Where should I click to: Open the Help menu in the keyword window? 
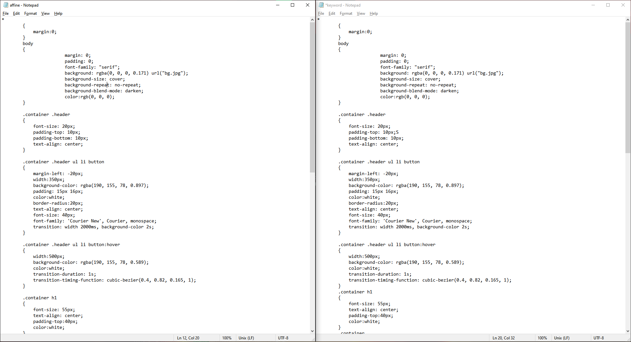(x=374, y=13)
